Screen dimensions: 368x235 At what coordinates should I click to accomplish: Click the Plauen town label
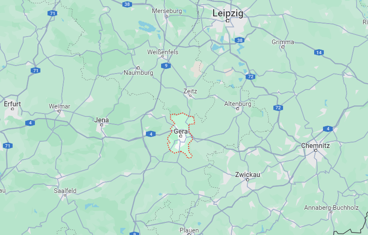pos(189,230)
